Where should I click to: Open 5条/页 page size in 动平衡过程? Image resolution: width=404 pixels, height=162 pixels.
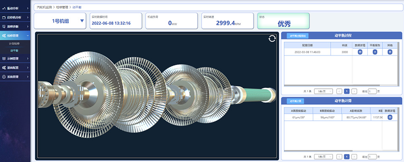(323, 91)
